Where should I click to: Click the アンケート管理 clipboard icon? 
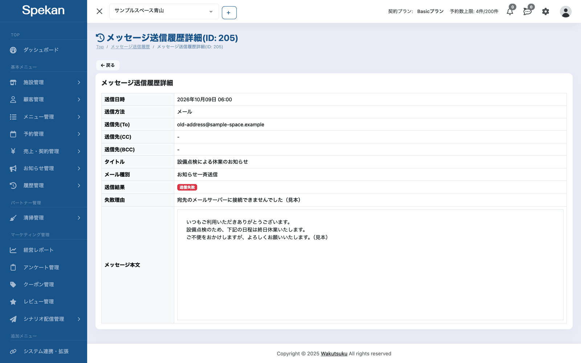13,267
